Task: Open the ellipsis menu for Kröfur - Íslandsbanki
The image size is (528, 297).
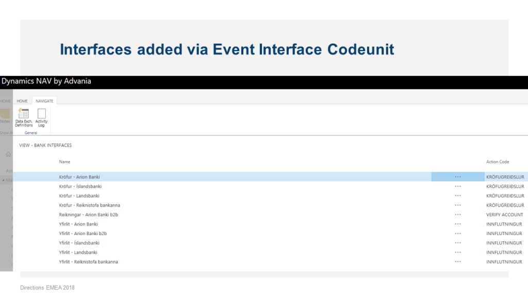Action: pos(458,186)
